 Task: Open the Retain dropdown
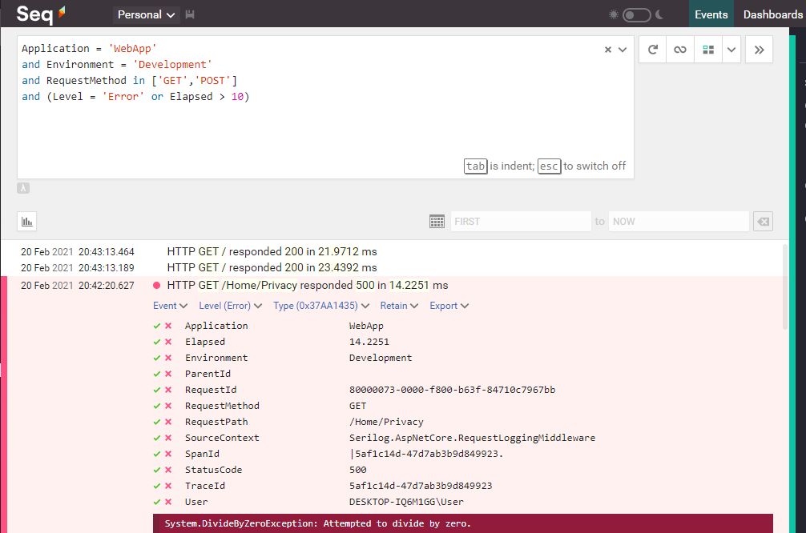(x=399, y=306)
